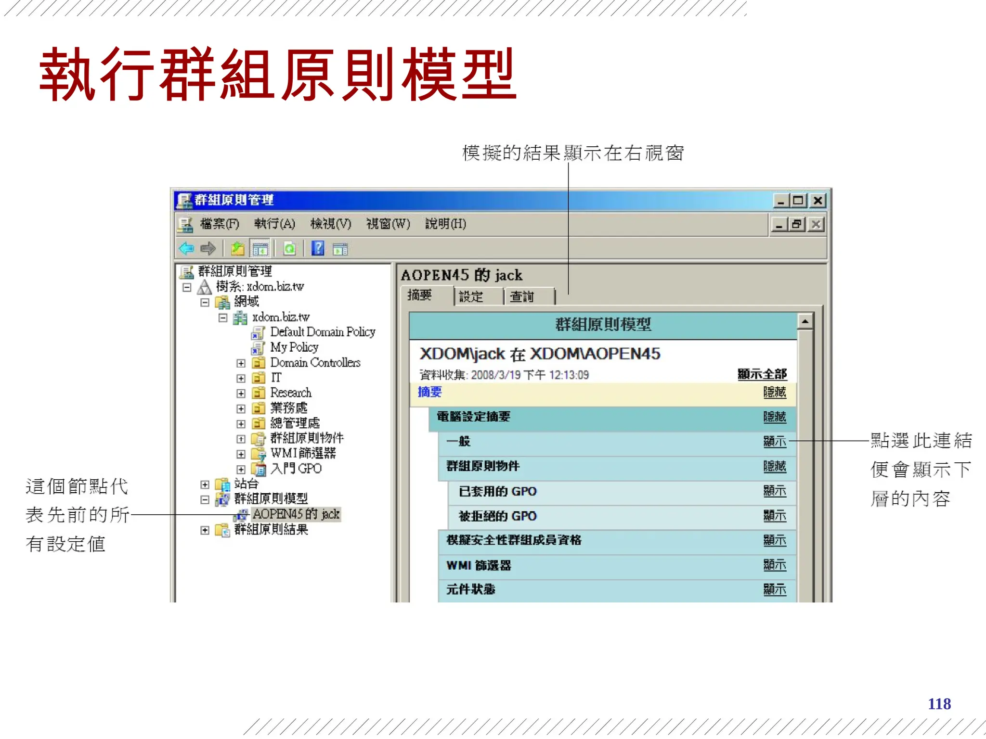Viewport: 986px width, 739px height.
Task: Click the report scrollbar up arrow
Action: pos(805,321)
